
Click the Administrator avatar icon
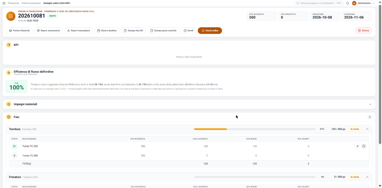click(354, 3)
